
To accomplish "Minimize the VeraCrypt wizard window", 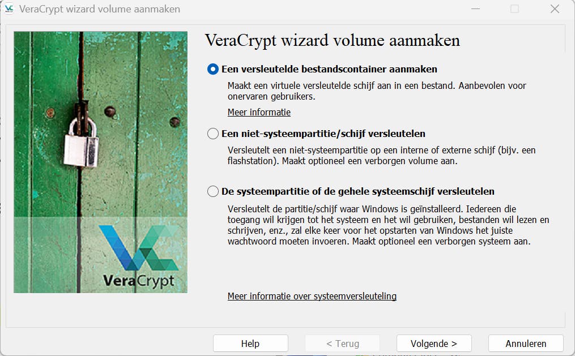I will pos(474,8).
